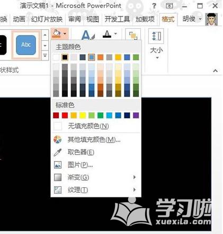
Task: Move shape styles gallery up one row
Action: coord(45,35)
